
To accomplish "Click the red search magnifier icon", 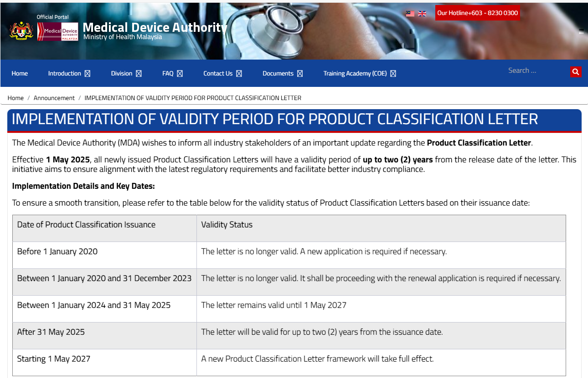I will coord(576,71).
